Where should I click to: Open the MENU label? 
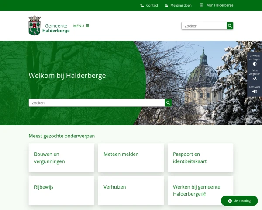click(x=79, y=26)
